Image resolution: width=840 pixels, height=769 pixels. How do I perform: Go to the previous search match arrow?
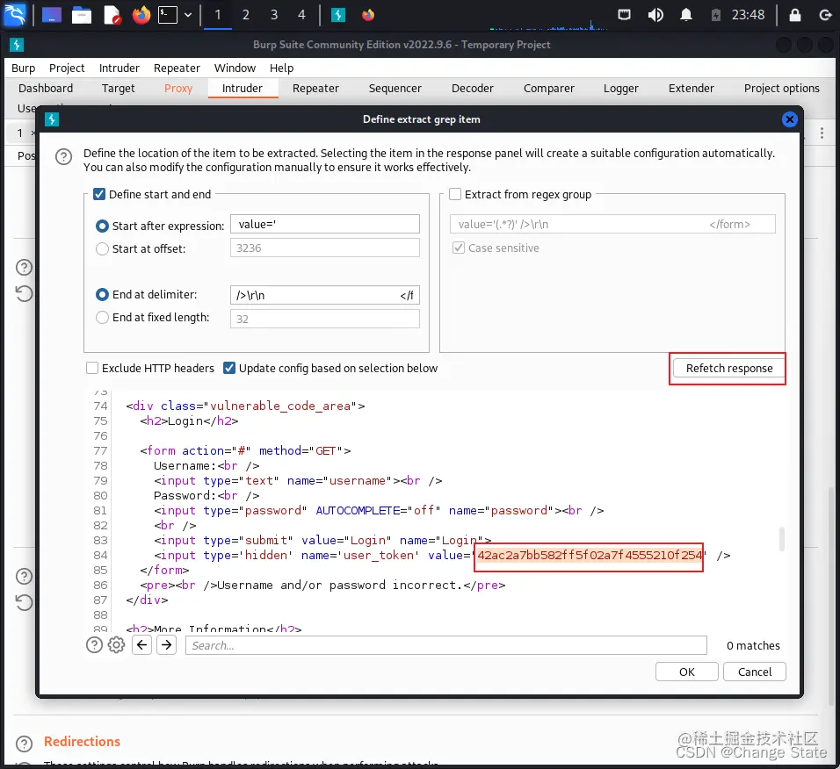tap(142, 645)
